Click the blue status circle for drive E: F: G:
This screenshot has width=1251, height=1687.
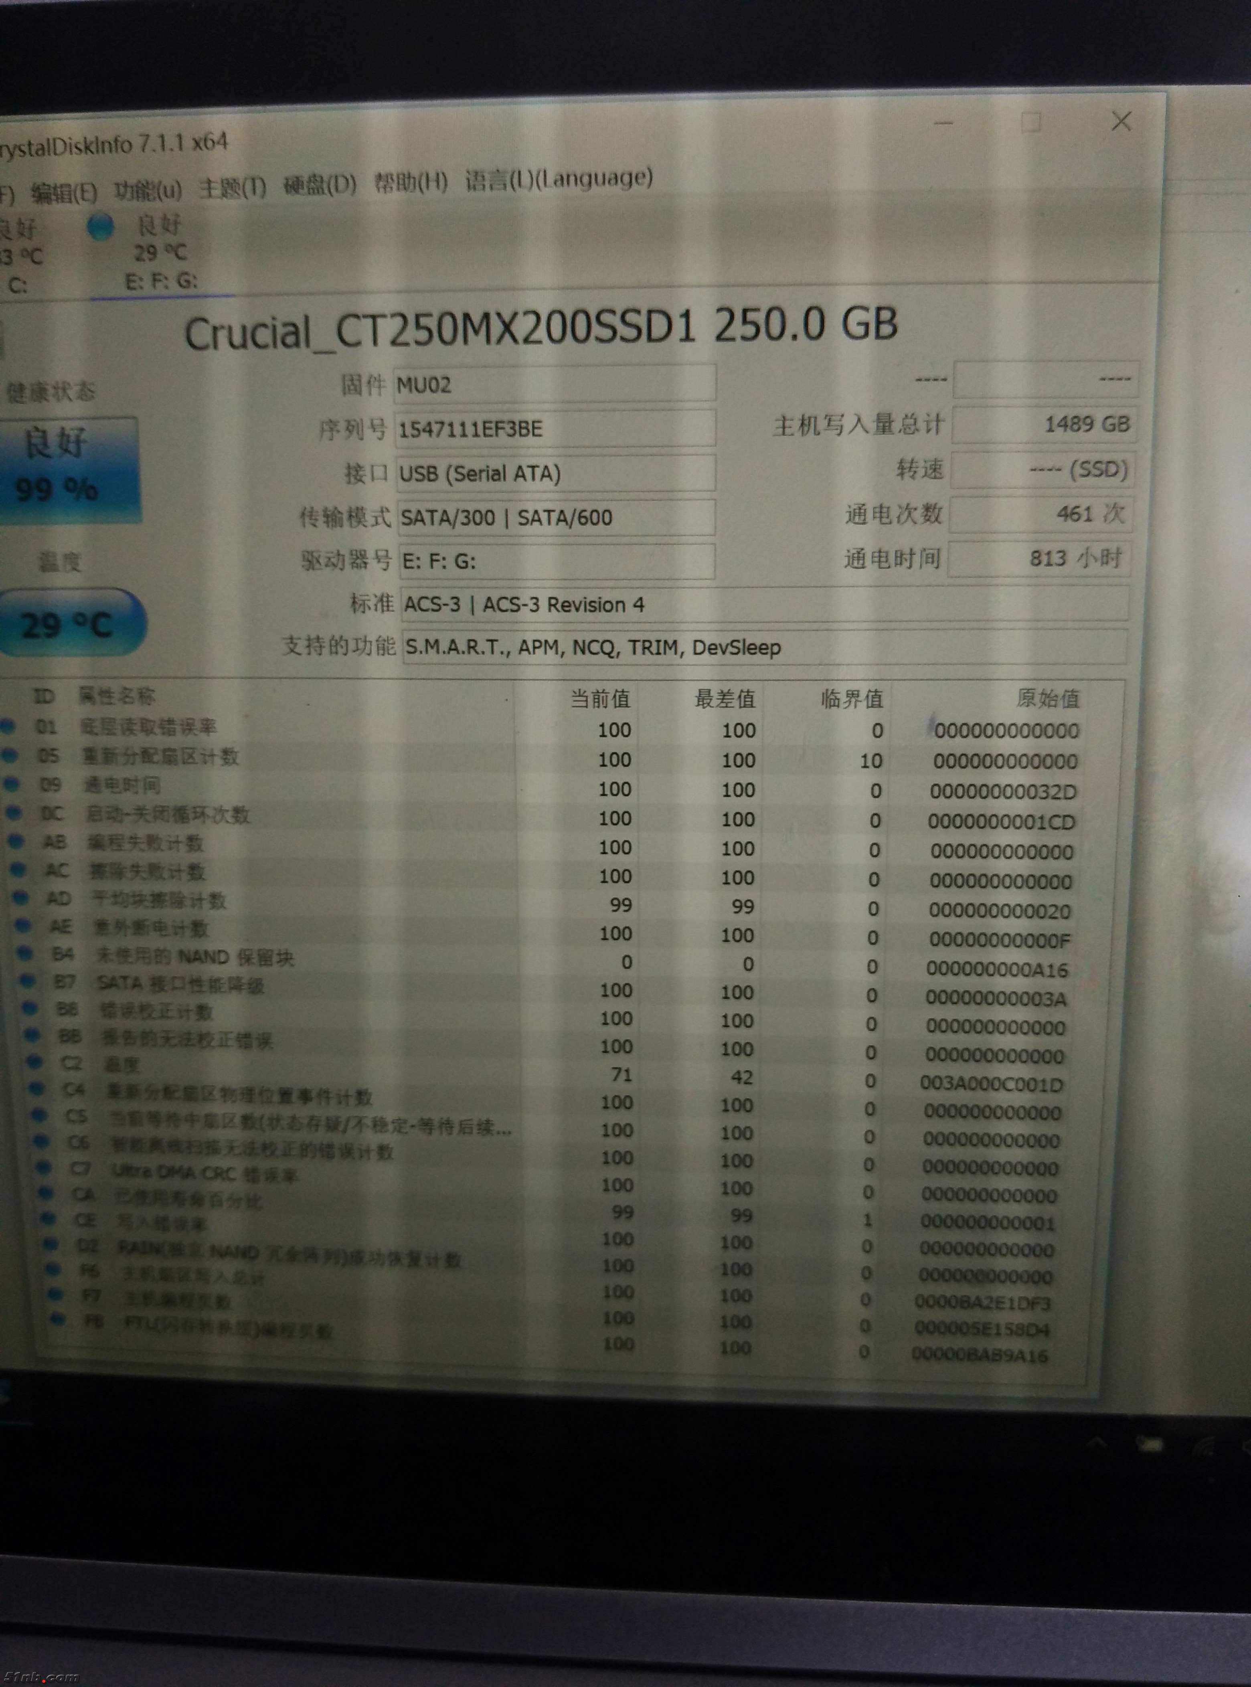(100, 227)
